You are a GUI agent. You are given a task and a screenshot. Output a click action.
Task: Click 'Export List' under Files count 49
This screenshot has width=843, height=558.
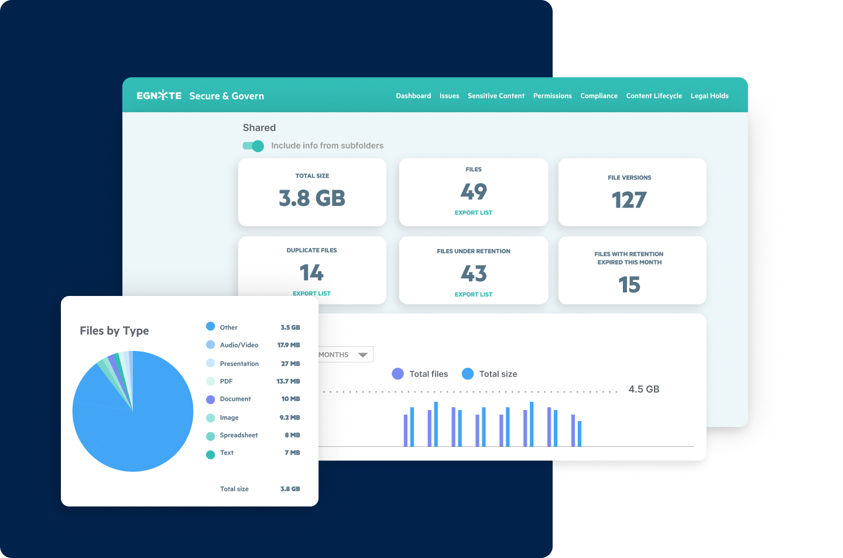[473, 212]
